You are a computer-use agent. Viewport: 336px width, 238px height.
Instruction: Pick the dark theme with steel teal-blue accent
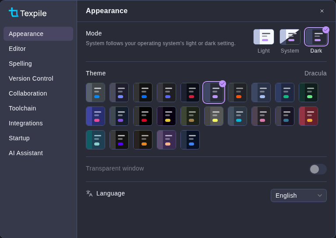tap(285, 116)
